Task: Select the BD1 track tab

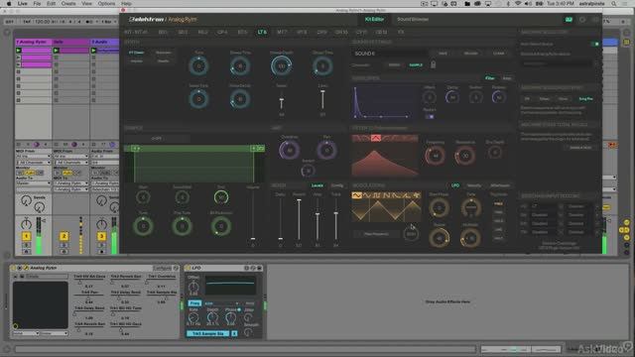Action: [163, 32]
